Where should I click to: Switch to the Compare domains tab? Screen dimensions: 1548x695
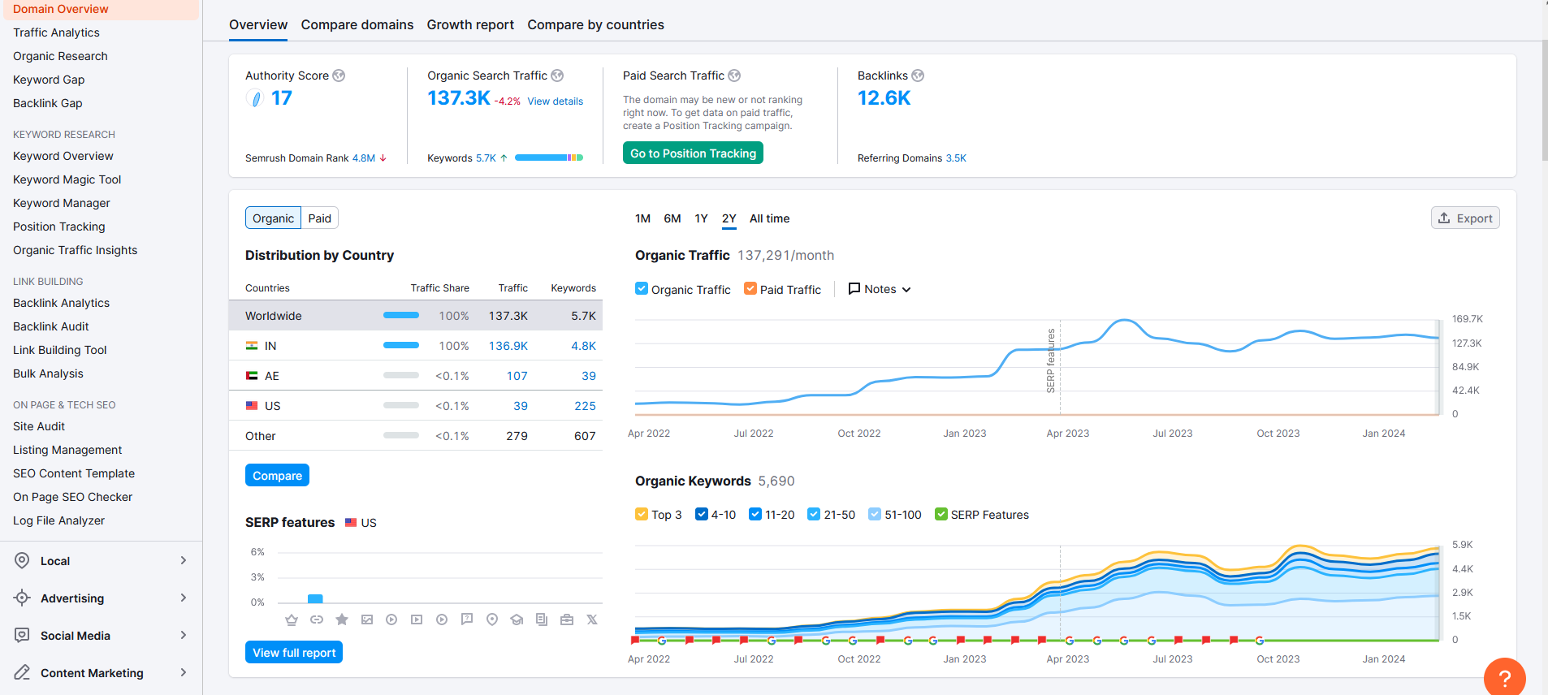[x=357, y=25]
